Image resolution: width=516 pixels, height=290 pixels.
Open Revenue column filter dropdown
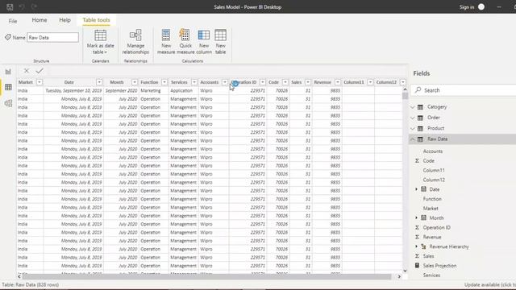point(338,82)
